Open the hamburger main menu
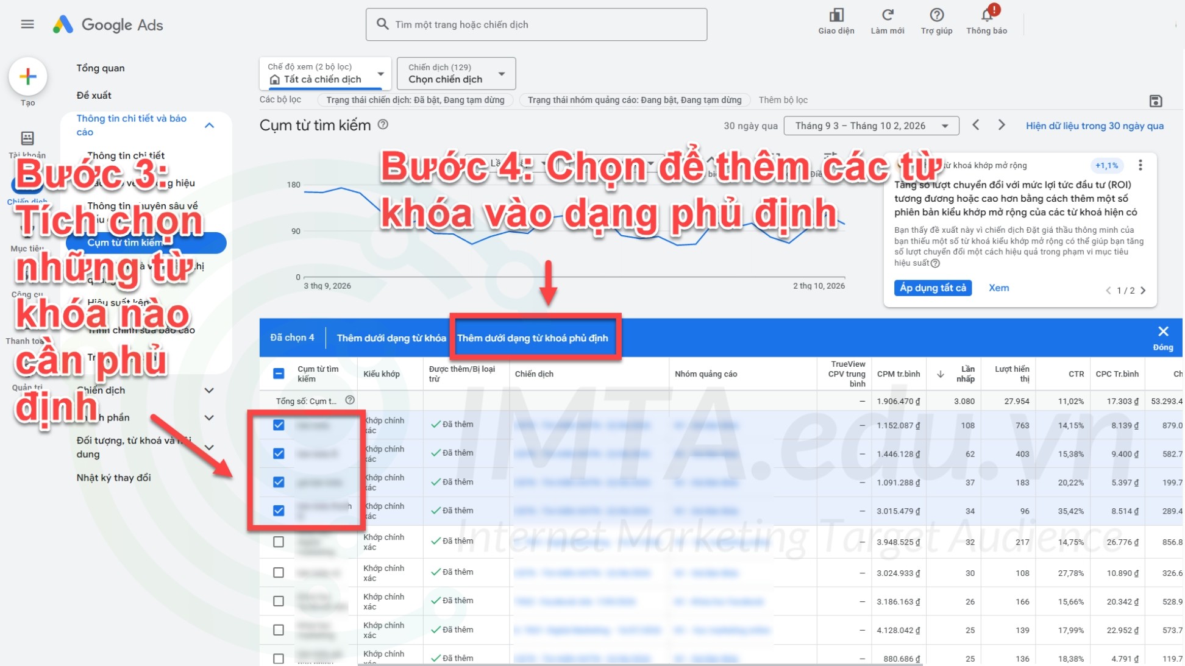 point(27,24)
